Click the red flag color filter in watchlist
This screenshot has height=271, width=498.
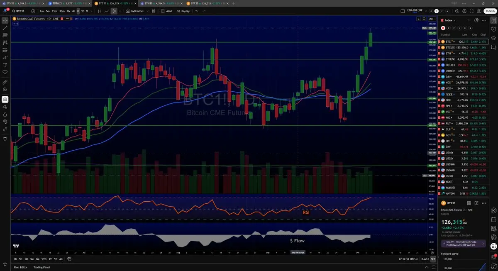[443, 28]
